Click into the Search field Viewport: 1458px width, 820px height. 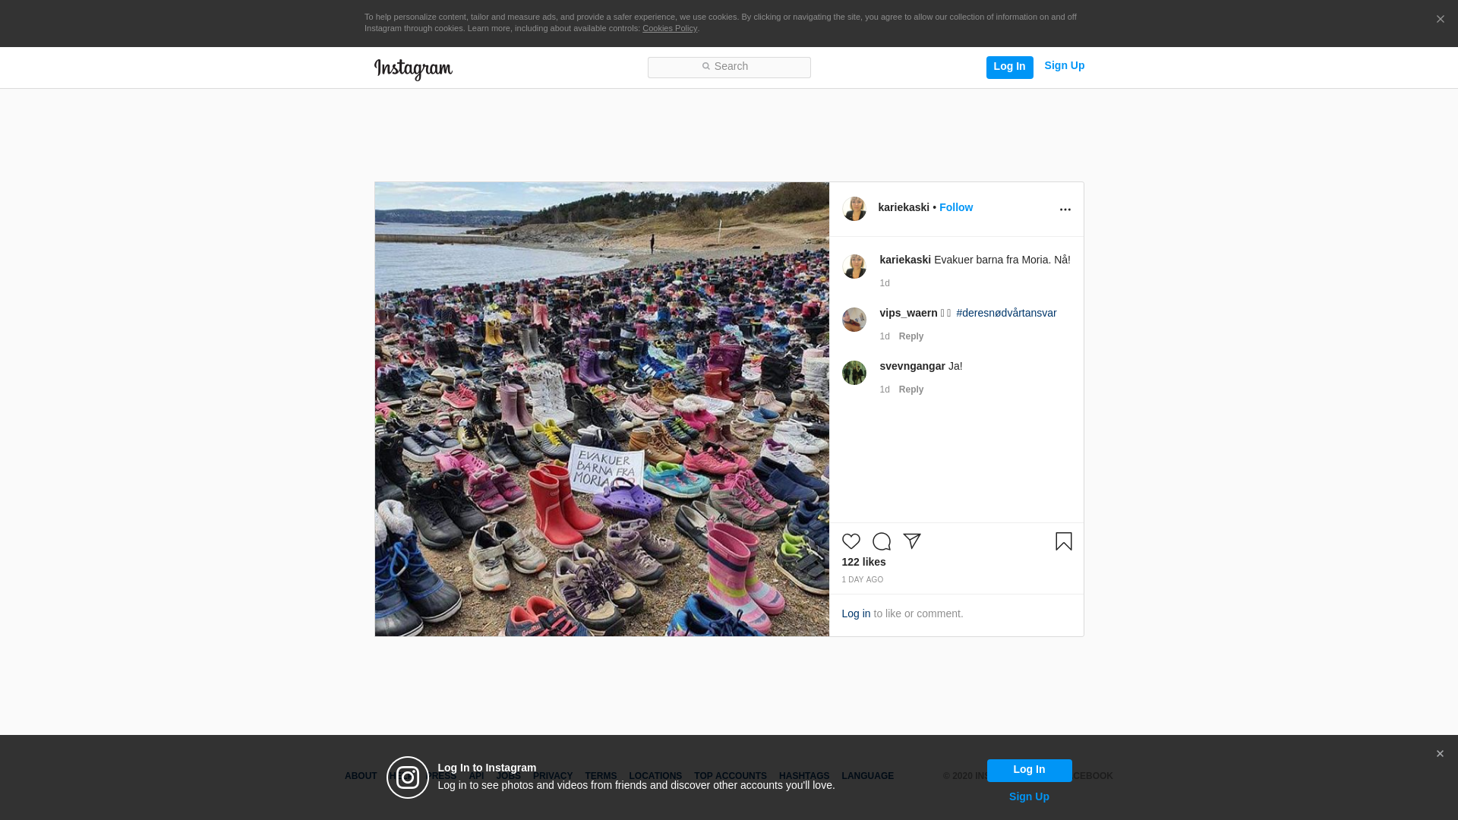click(729, 67)
